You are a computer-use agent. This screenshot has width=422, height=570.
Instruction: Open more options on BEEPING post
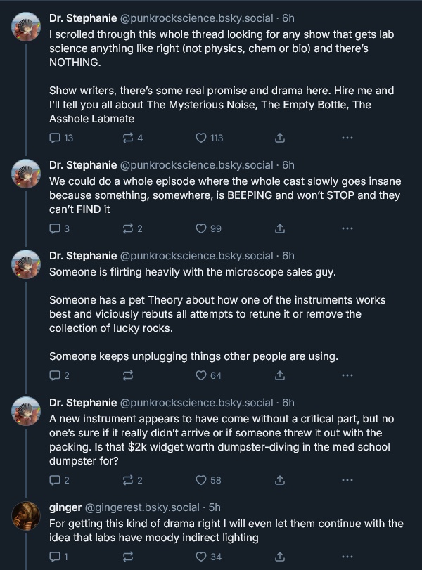[x=347, y=228]
